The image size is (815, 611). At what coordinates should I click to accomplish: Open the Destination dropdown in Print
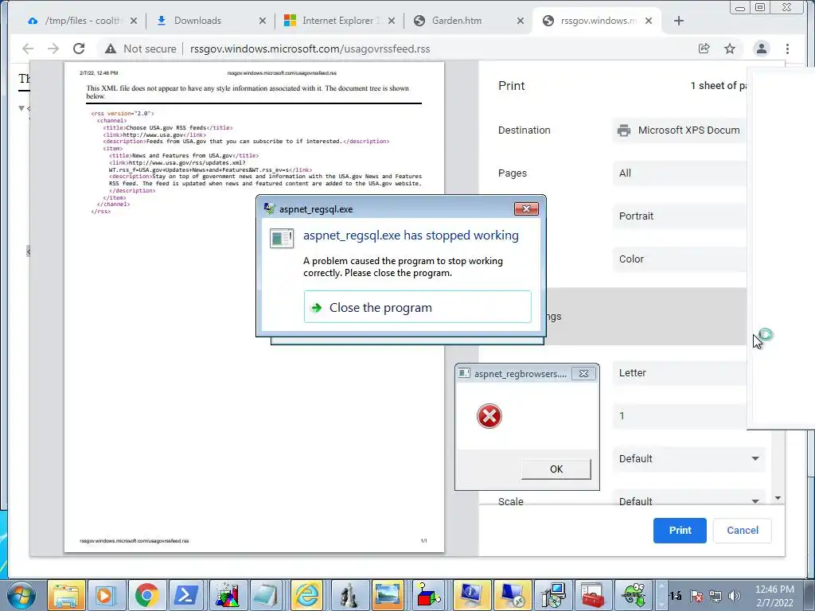coord(680,130)
